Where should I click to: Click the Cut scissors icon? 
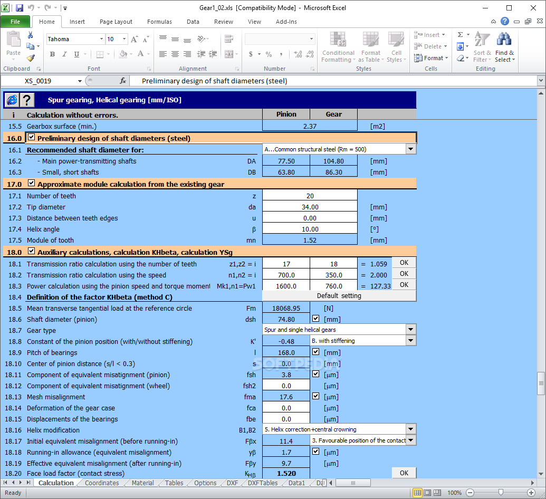(30, 35)
